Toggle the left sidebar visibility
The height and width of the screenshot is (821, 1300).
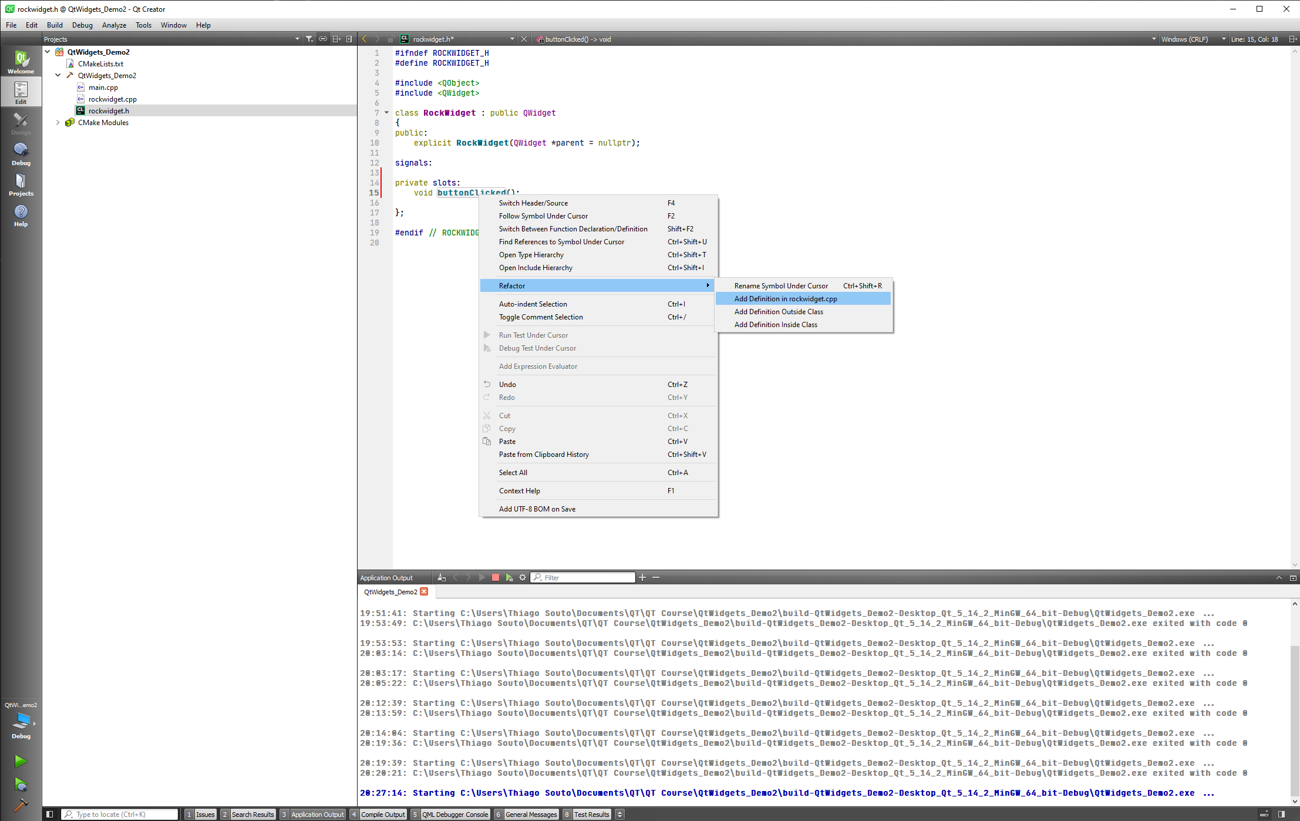point(50,814)
